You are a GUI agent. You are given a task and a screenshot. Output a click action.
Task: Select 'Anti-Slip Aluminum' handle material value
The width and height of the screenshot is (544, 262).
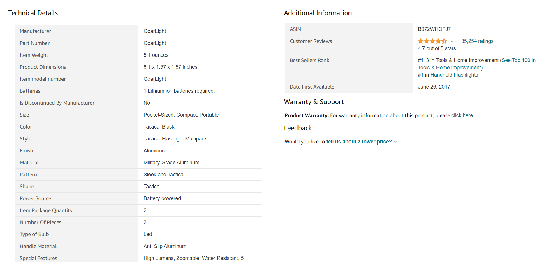(x=165, y=246)
